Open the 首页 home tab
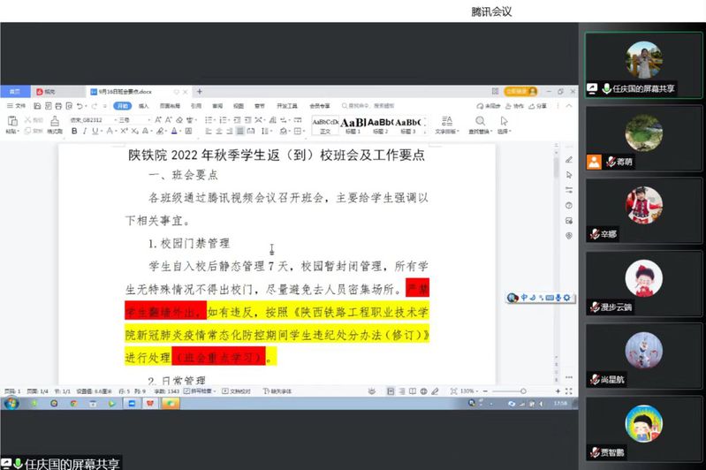 [14, 91]
